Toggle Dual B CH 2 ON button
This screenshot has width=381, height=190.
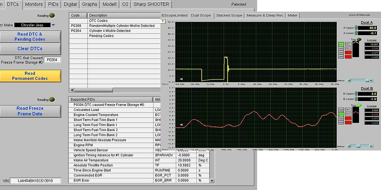(x=341, y=114)
